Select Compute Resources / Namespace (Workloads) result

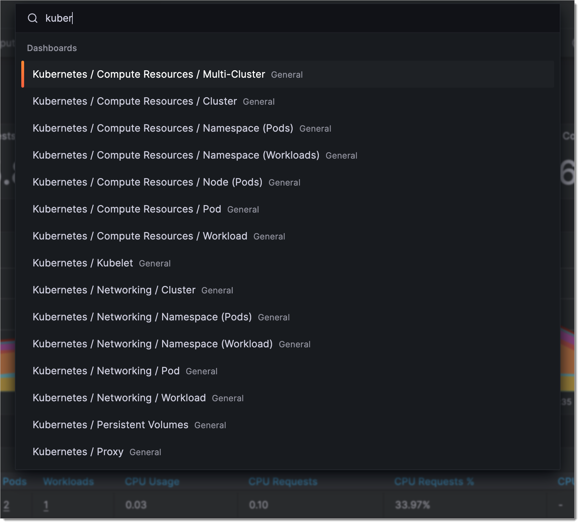288,155
